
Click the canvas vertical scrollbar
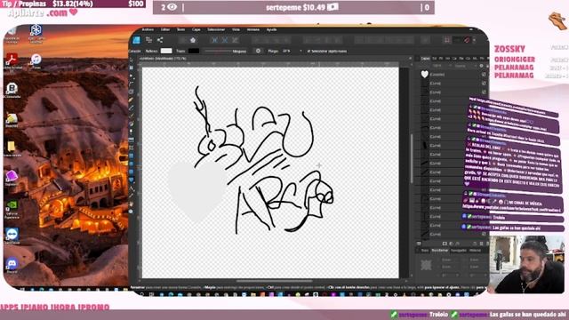coord(412,158)
